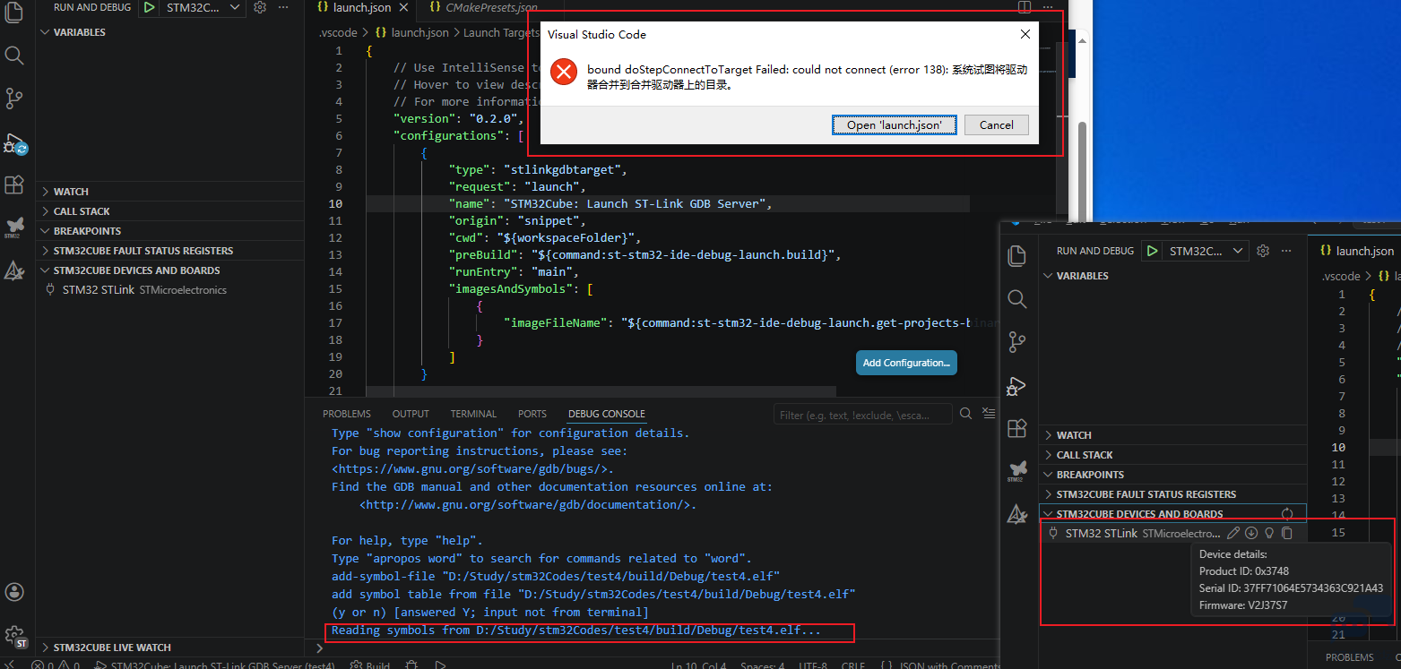Click the lightbulb icon on the STLink row
The height and width of the screenshot is (669, 1401).
(x=1269, y=533)
